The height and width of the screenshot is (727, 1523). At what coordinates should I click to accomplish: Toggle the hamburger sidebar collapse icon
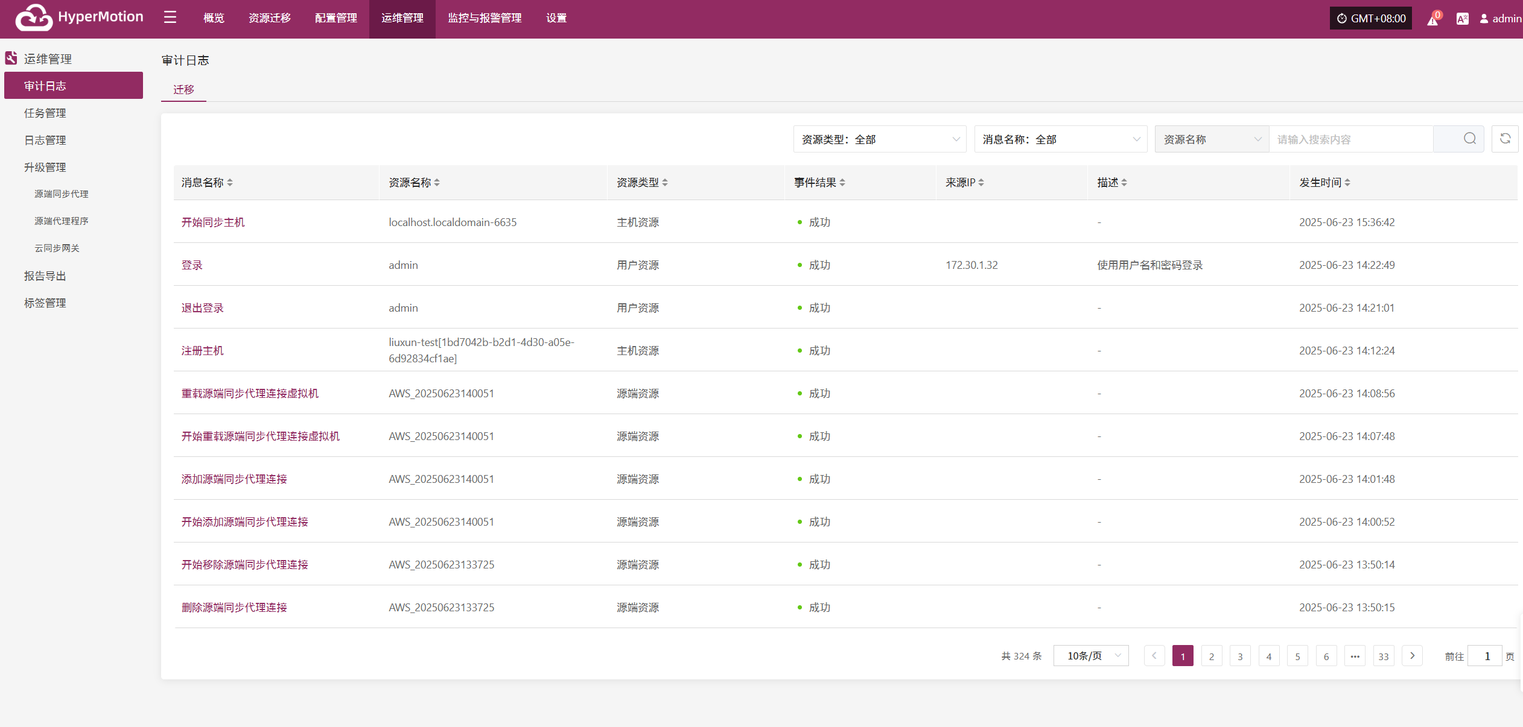(170, 17)
